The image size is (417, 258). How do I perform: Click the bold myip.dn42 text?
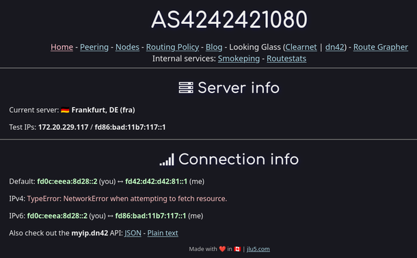click(x=90, y=233)
